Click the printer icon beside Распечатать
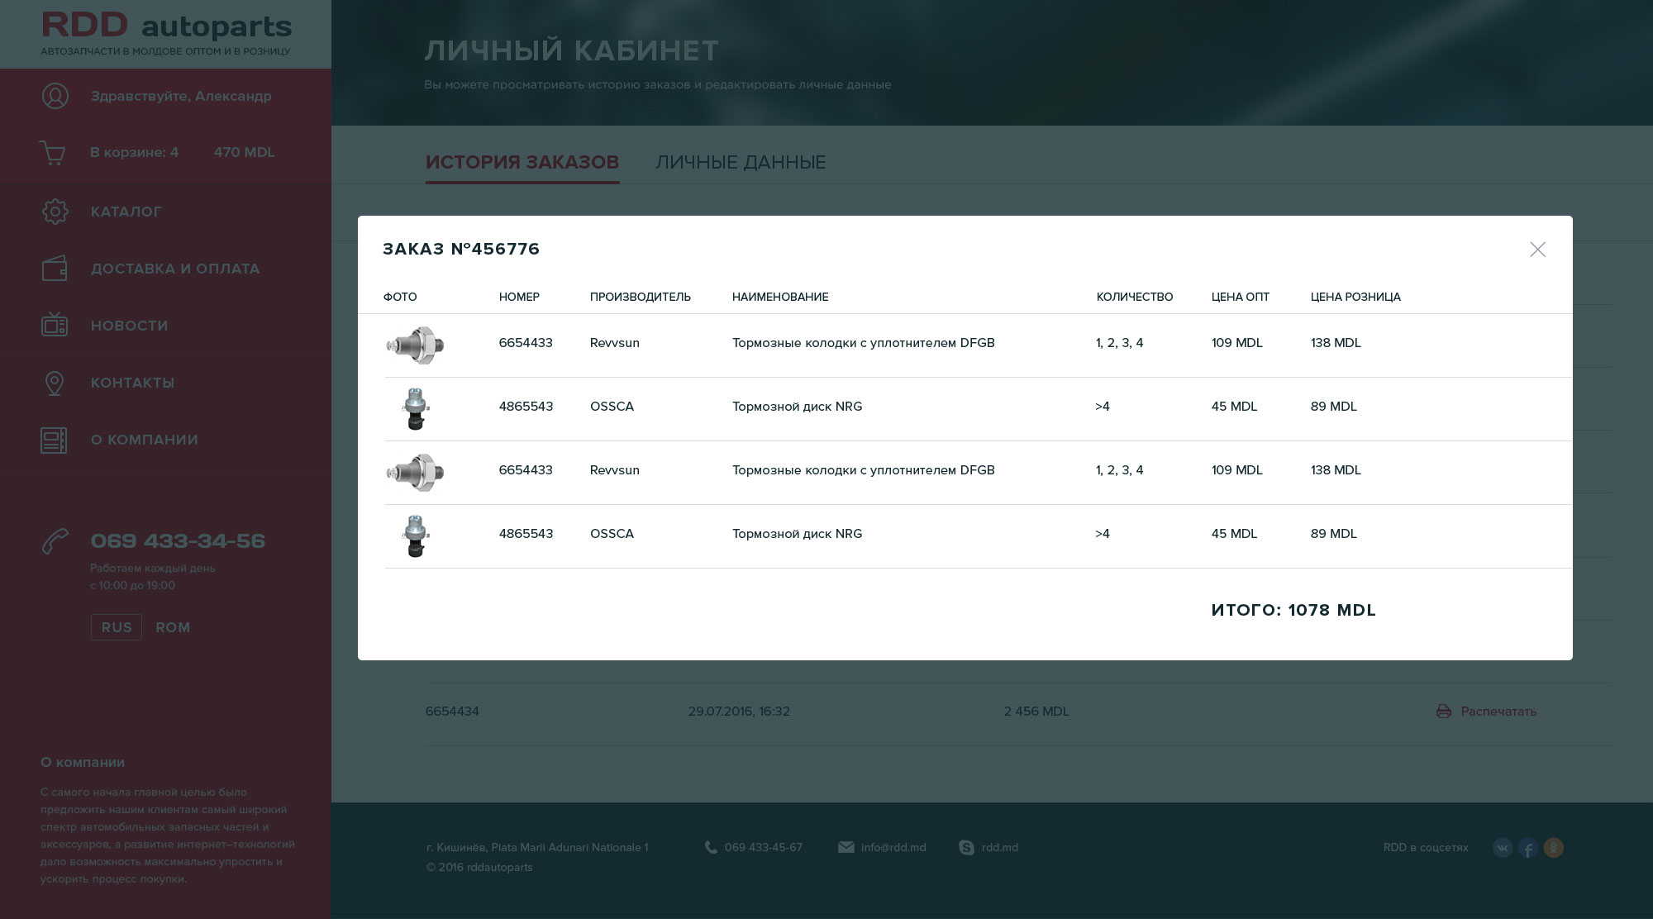The height and width of the screenshot is (919, 1653). click(1444, 712)
